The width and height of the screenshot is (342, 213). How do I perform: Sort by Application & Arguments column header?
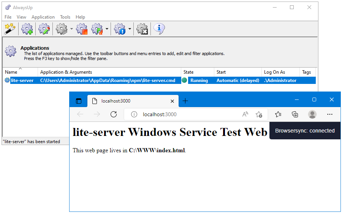coord(109,72)
